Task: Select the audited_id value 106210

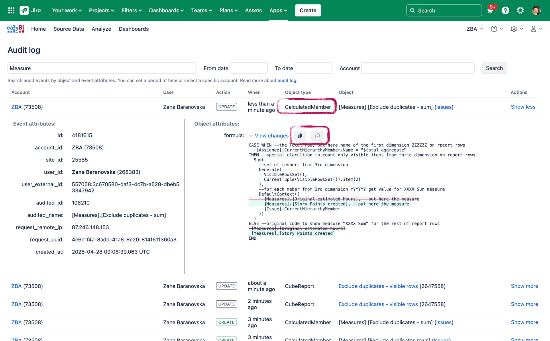Action: 80,203
